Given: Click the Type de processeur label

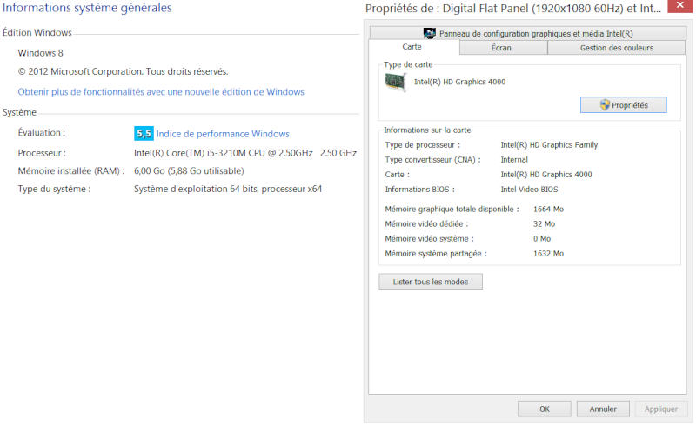Looking at the screenshot, I should point(423,144).
